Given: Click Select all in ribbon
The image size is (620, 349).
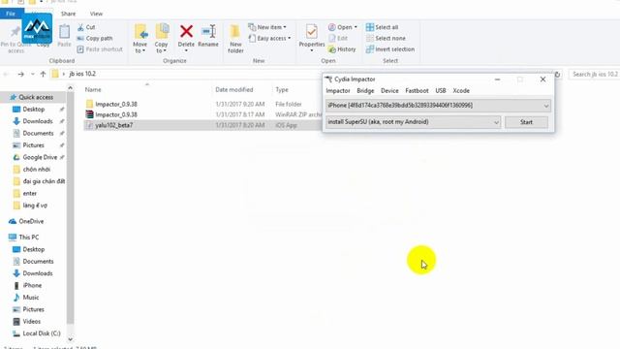Looking at the screenshot, I should click(382, 27).
